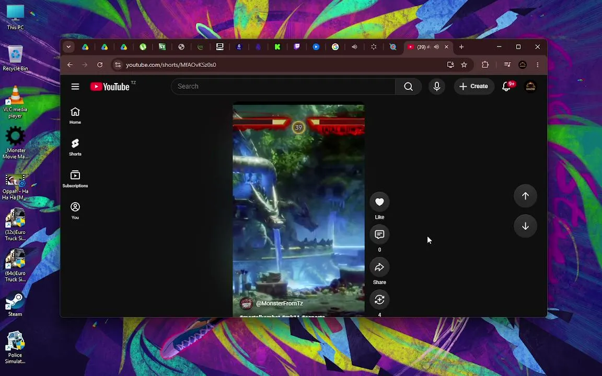This screenshot has height=376, width=602.
Task: Like the Short with the heart button
Action: click(379, 202)
